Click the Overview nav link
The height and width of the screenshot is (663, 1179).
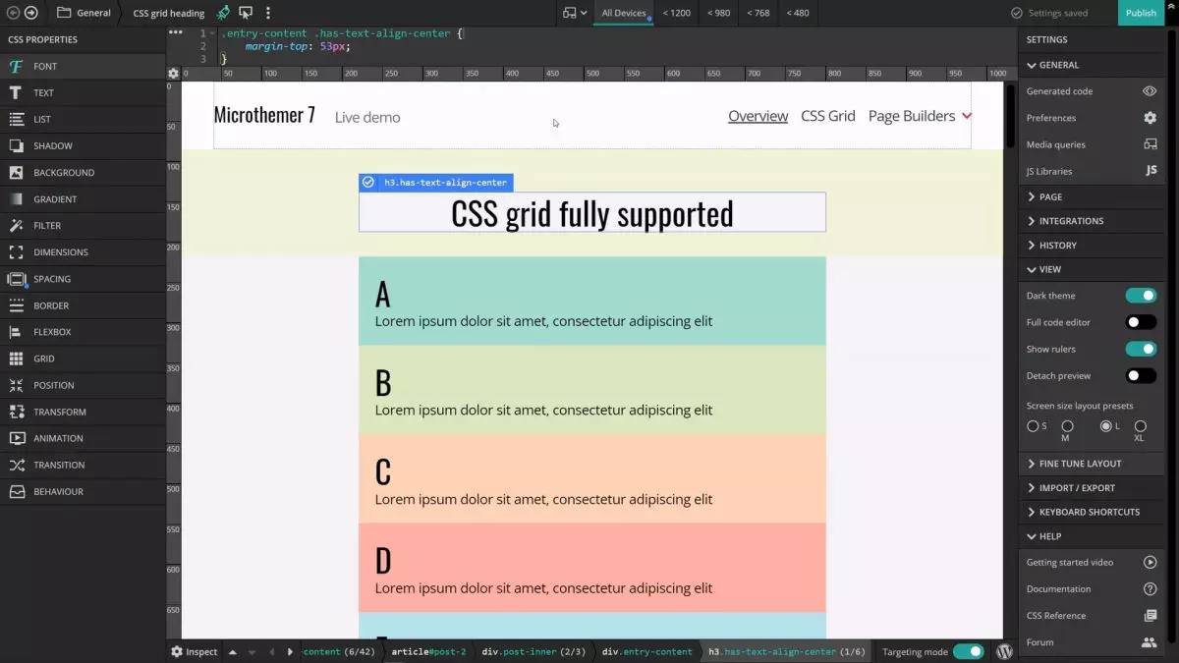[x=758, y=116]
